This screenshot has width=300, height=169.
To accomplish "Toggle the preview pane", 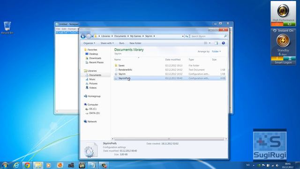I will click(216, 43).
